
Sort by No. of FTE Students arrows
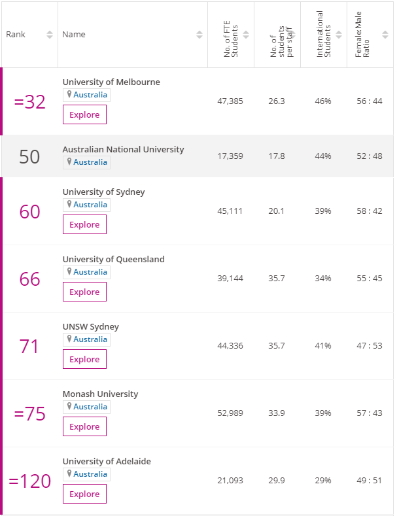[x=246, y=35]
